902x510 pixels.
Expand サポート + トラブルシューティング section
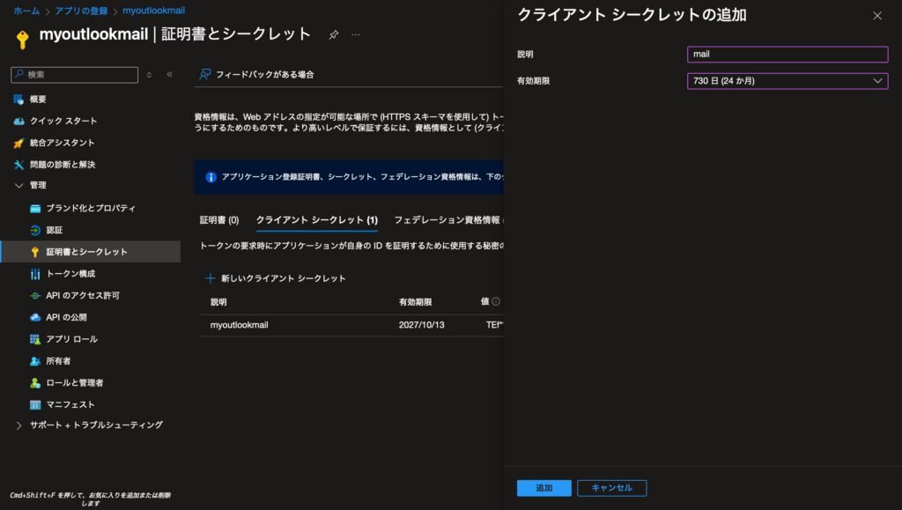19,425
